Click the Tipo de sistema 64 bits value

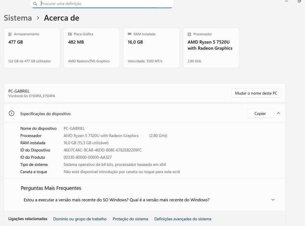pyautogui.click(x=115, y=164)
